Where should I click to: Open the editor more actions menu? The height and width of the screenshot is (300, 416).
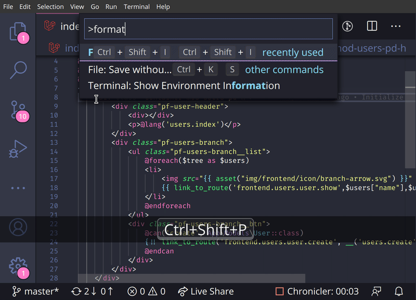coord(396,26)
